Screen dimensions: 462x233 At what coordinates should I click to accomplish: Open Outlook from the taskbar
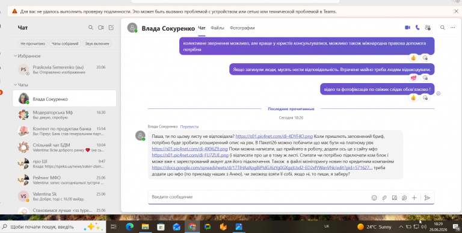coord(176,227)
